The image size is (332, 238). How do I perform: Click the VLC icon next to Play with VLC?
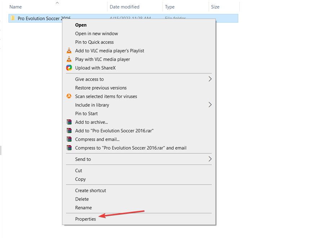coord(69,59)
